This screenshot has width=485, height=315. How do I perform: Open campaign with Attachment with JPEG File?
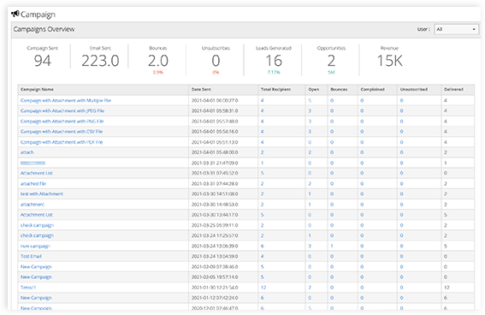(62, 110)
